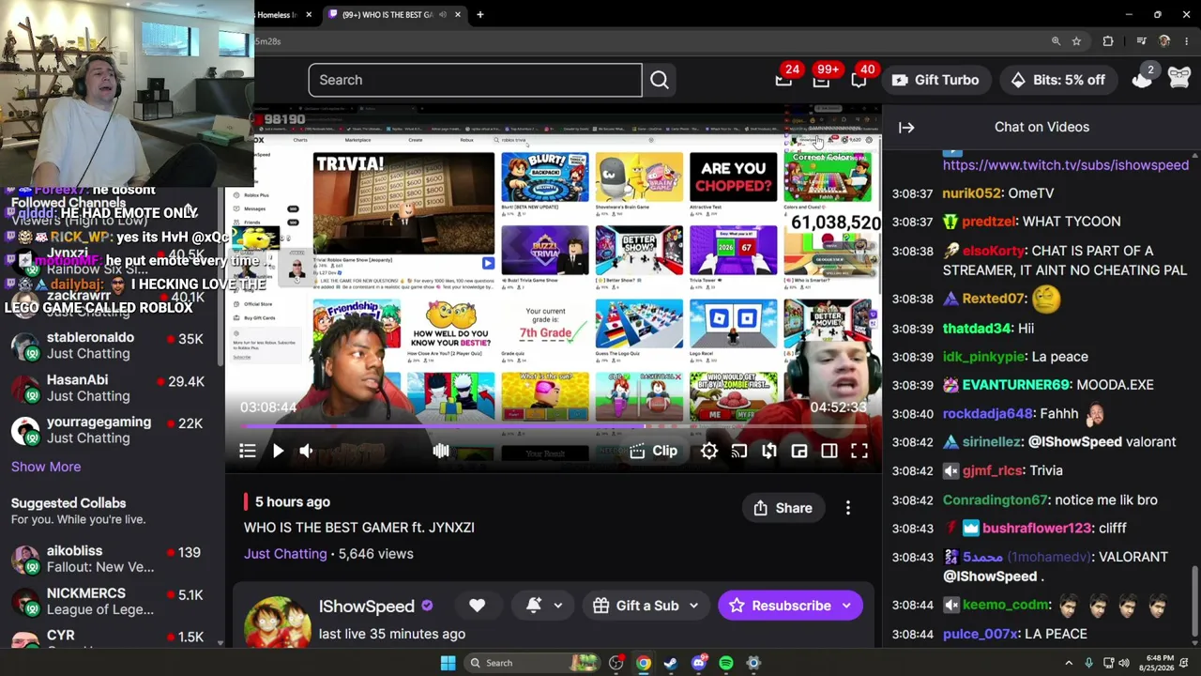This screenshot has width=1201, height=676.
Task: Close the Homeless browser tab
Action: (x=309, y=15)
